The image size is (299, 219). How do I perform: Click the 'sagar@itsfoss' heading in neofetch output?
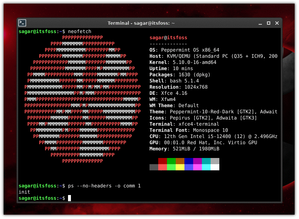(x=168, y=37)
